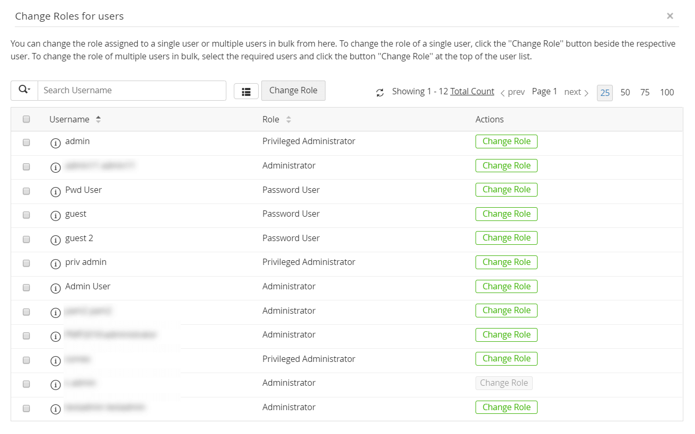Click the info icon beside priv admin
This screenshot has width=695, height=434.
click(55, 264)
